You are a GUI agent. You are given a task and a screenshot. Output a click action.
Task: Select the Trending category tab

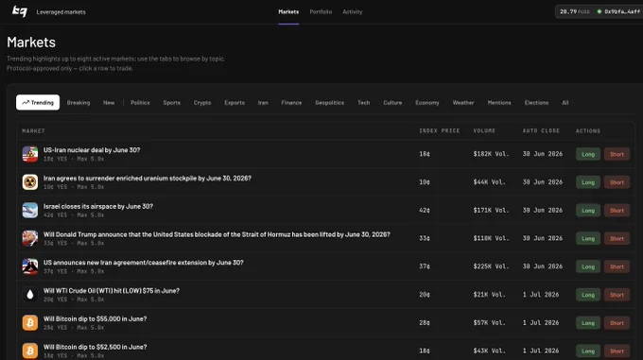(x=38, y=102)
